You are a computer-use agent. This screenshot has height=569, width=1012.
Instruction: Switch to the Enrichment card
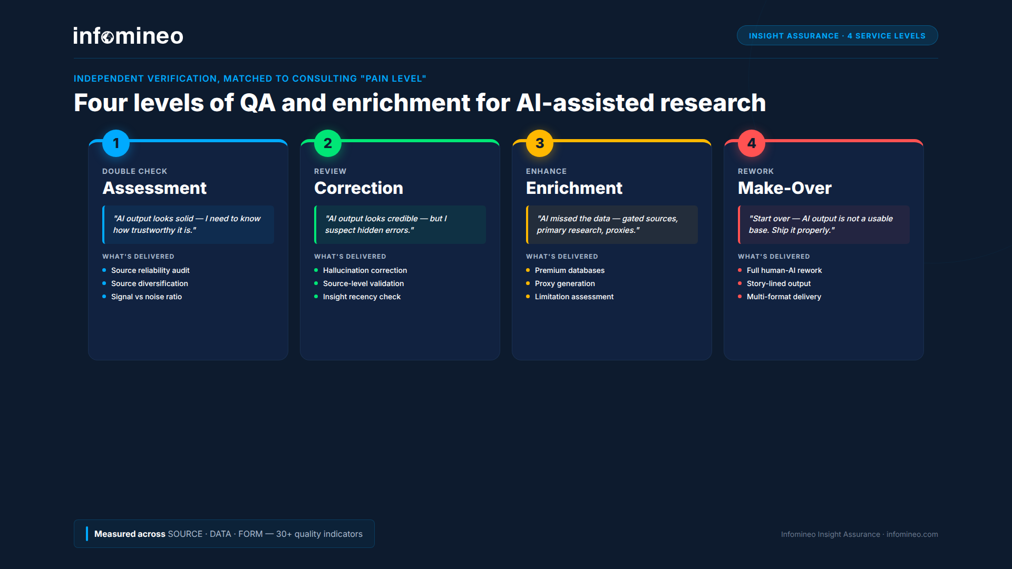611,248
